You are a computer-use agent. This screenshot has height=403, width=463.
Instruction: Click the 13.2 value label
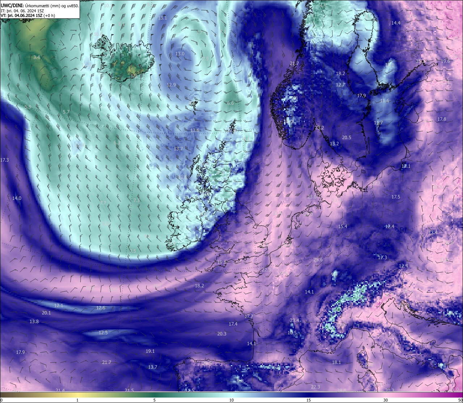pyautogui.click(x=334, y=143)
